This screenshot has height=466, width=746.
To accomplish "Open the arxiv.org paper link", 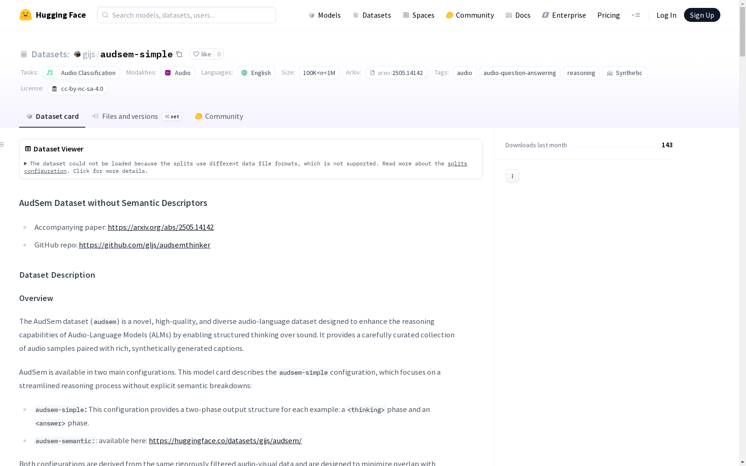I will tap(160, 227).
